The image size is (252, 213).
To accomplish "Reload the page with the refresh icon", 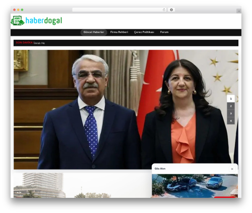I will point(164,10).
